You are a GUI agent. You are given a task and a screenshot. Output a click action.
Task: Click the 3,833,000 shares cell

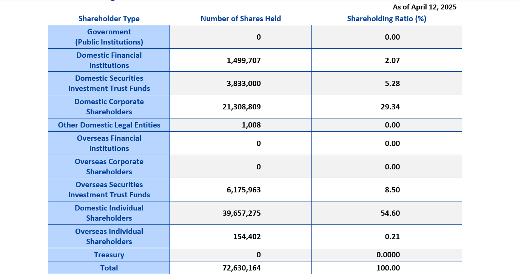pos(244,83)
